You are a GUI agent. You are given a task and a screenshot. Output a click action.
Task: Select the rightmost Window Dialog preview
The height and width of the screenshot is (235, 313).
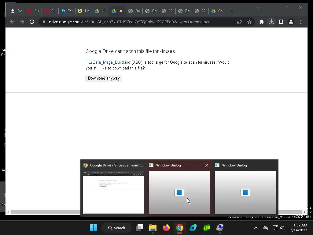(x=245, y=188)
